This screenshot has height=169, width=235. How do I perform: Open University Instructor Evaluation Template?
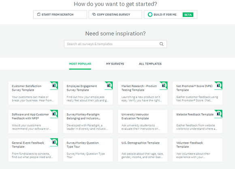[143, 121]
